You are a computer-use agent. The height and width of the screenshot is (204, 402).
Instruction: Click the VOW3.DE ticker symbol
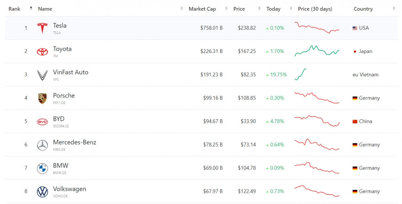[60, 196]
